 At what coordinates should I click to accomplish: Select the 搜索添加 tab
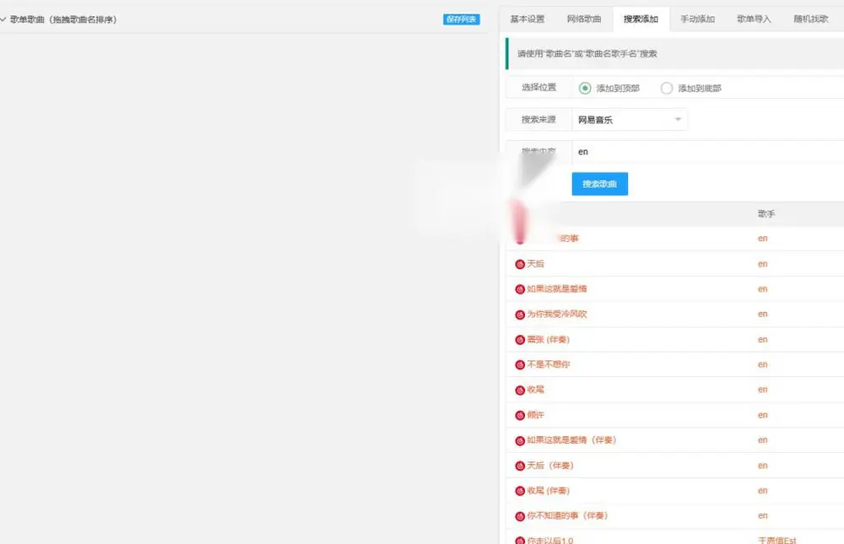point(641,19)
